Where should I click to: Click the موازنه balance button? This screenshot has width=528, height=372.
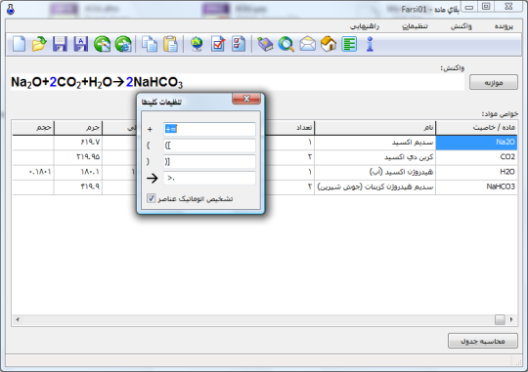point(494,82)
